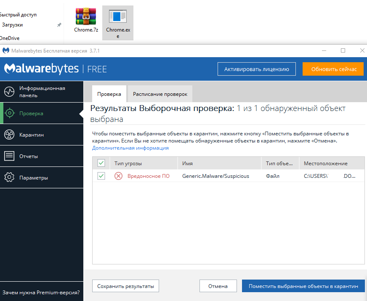This screenshot has width=367, height=301.
Task: Click the pin icon next to Загрузки
Action: tap(59, 25)
